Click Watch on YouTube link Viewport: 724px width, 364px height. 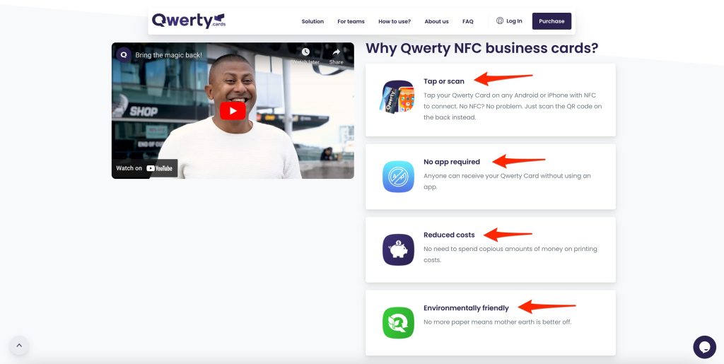(x=144, y=168)
